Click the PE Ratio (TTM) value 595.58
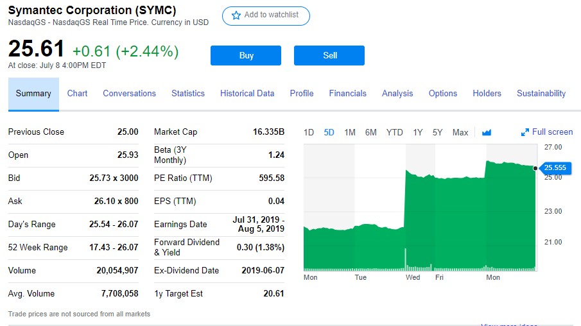 tap(272, 178)
